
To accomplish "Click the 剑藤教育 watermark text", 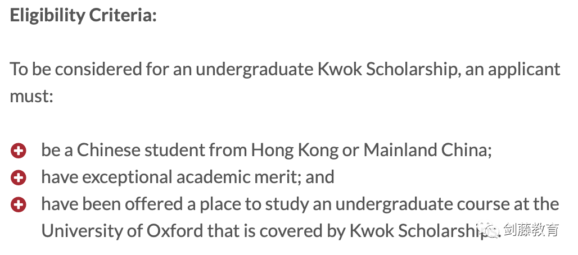I will pos(531,230).
